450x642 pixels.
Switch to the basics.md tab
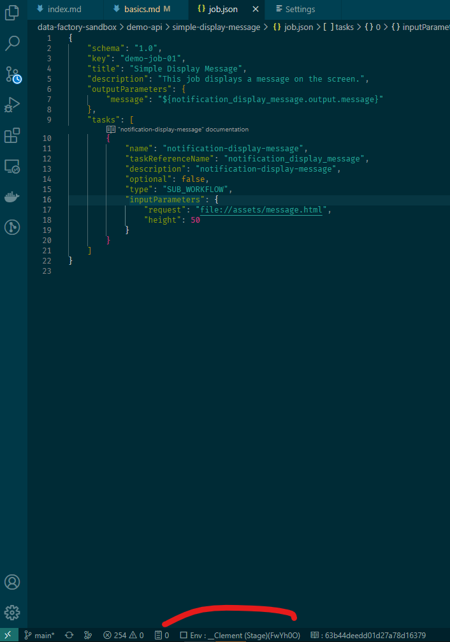point(142,9)
